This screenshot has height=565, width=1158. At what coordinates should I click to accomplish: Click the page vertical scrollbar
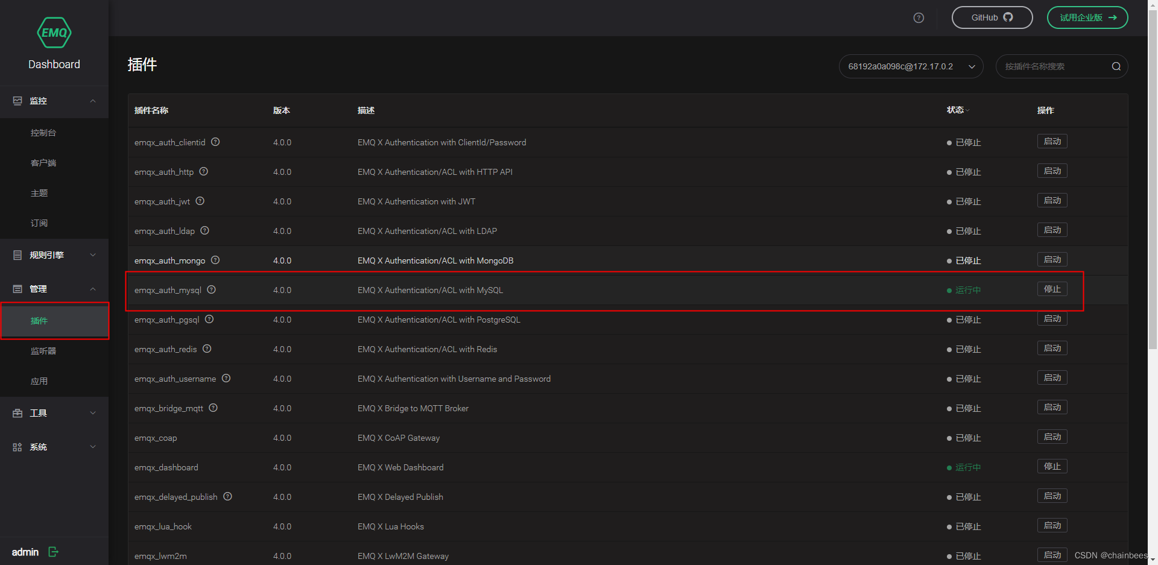1153,181
